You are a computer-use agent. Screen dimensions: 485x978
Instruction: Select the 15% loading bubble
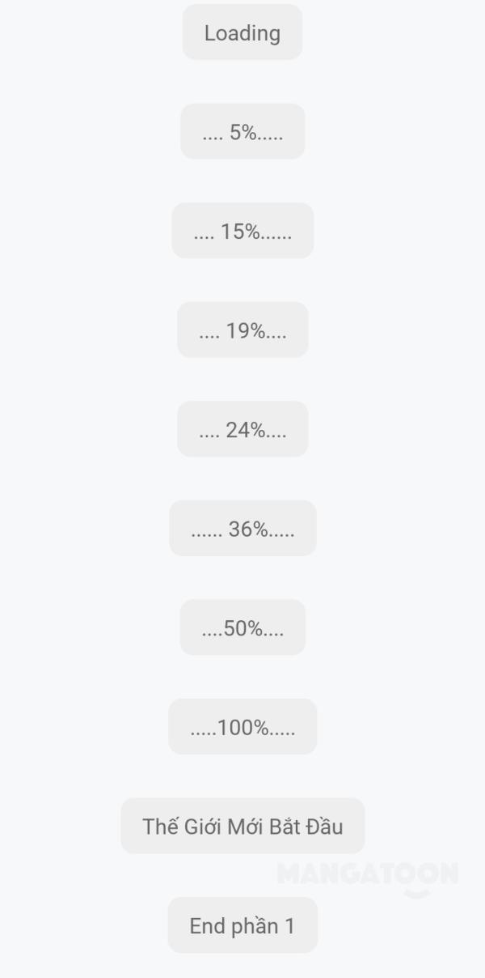(242, 231)
